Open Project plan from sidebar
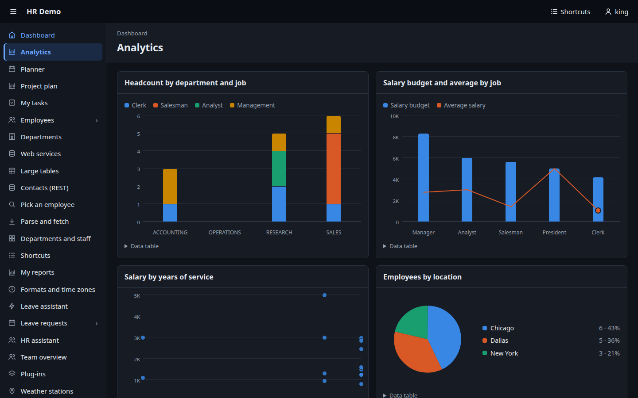Viewport: 638px width, 398px height. 53,86
